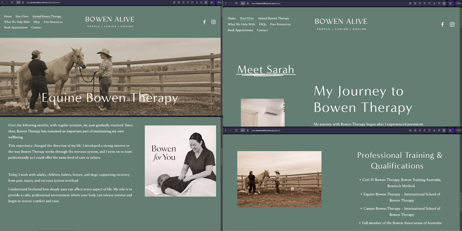Click camera snapshot icon in Meet Sarah window
This screenshot has height=231, width=462.
pyautogui.click(x=415, y=3)
